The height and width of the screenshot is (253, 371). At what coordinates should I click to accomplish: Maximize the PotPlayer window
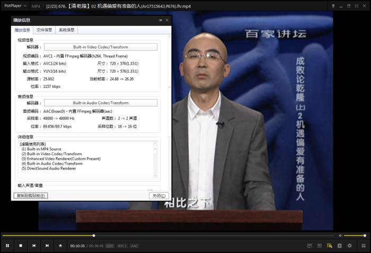pyautogui.click(x=349, y=6)
